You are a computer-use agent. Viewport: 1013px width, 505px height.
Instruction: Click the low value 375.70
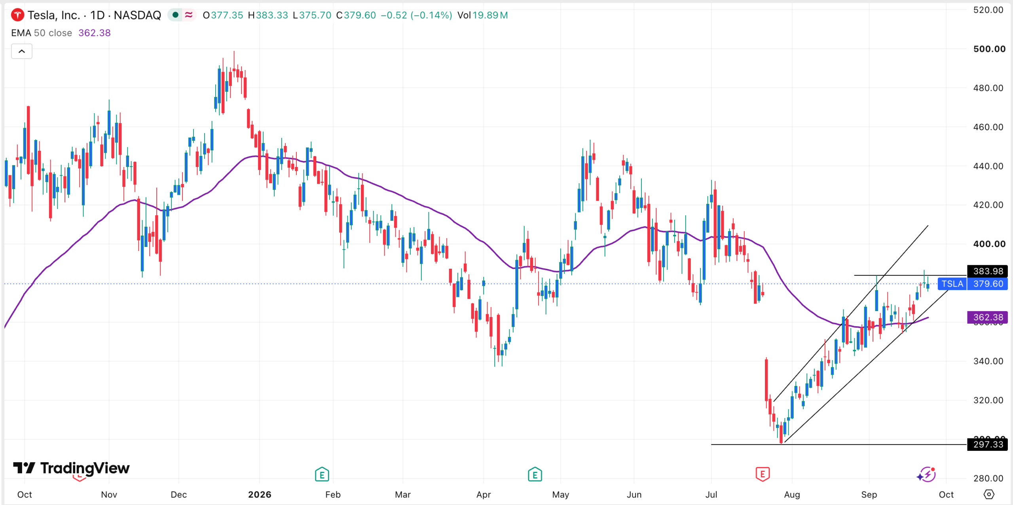pyautogui.click(x=315, y=15)
